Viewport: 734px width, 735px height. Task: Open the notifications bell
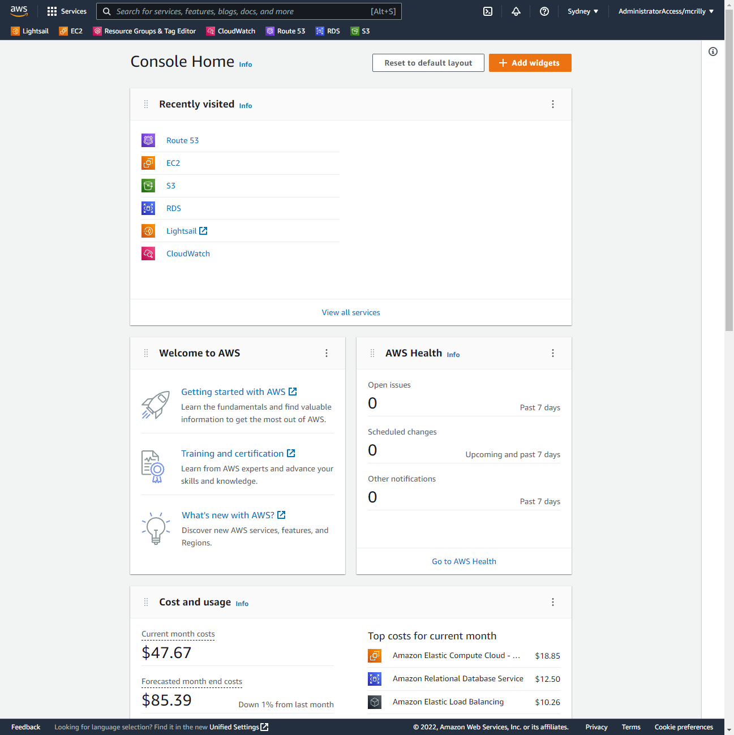click(516, 11)
